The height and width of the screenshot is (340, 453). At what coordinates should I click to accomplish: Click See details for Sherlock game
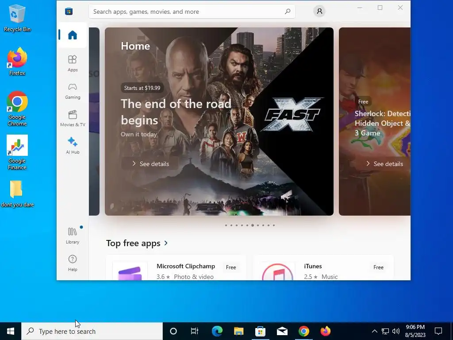[384, 164]
